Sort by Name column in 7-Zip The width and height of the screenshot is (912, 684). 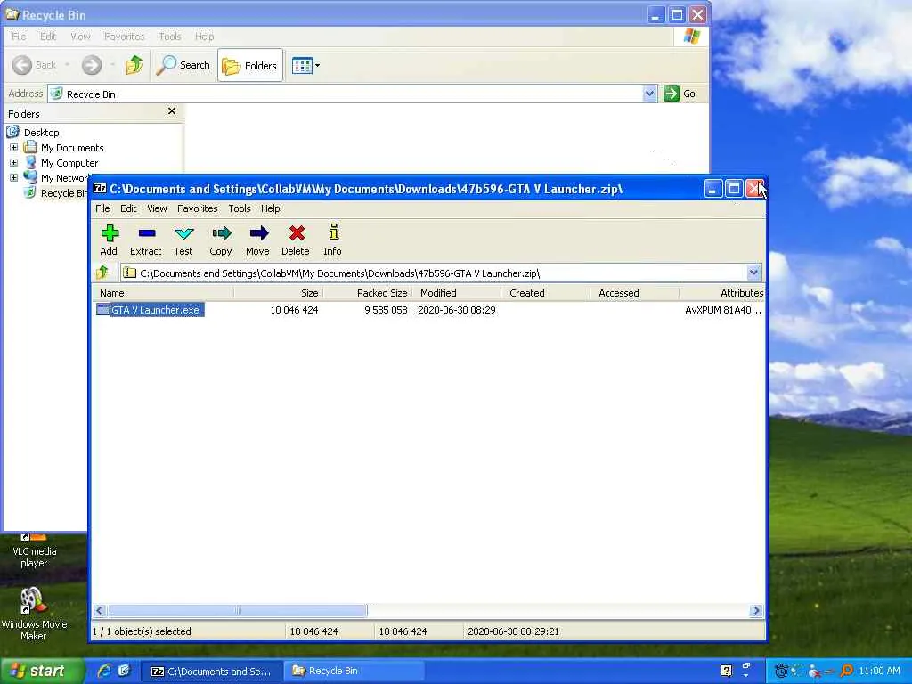[164, 293]
